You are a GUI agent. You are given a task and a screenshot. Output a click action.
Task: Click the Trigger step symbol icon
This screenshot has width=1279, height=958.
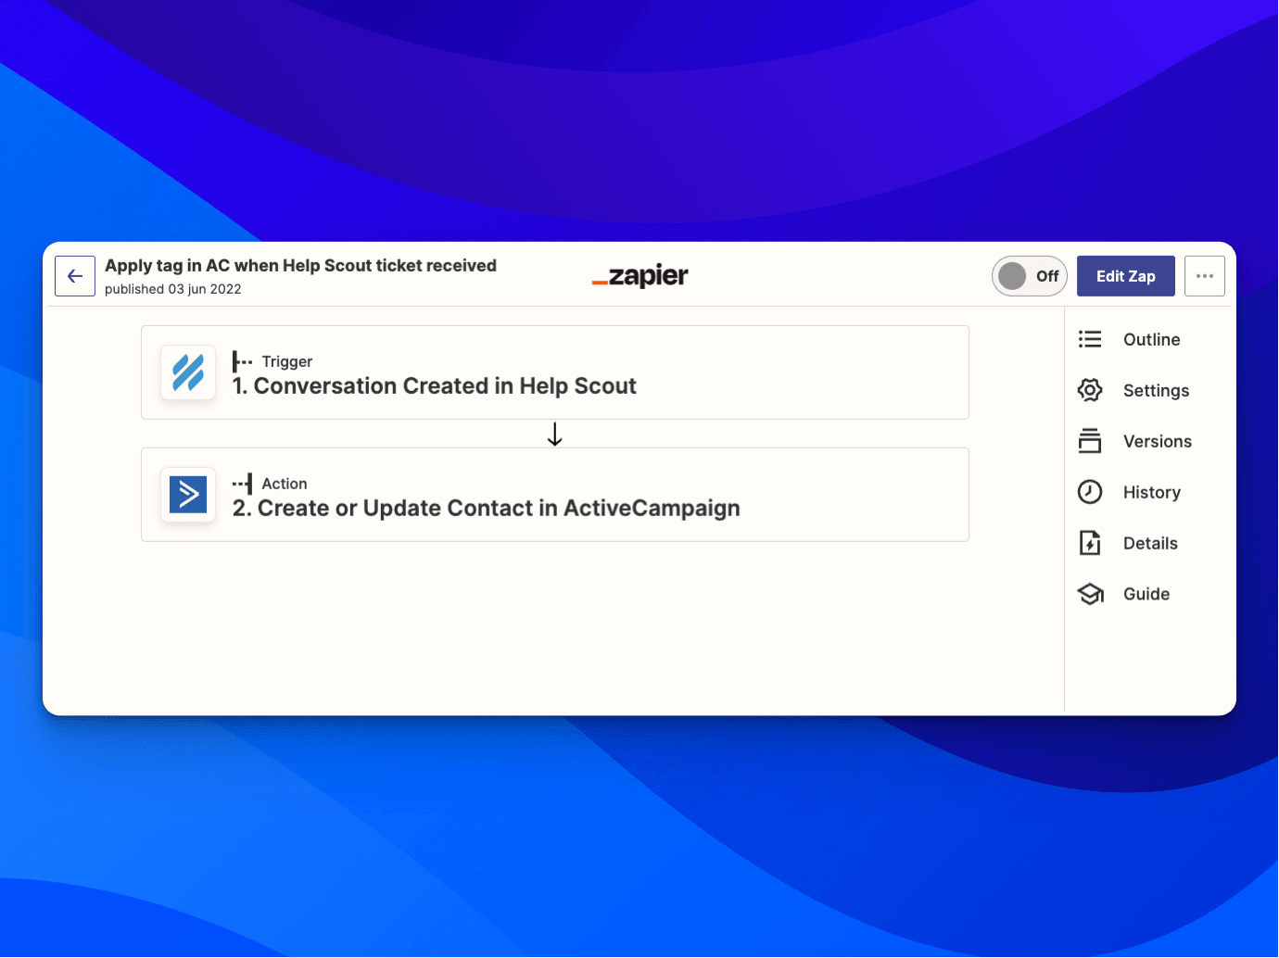242,361
